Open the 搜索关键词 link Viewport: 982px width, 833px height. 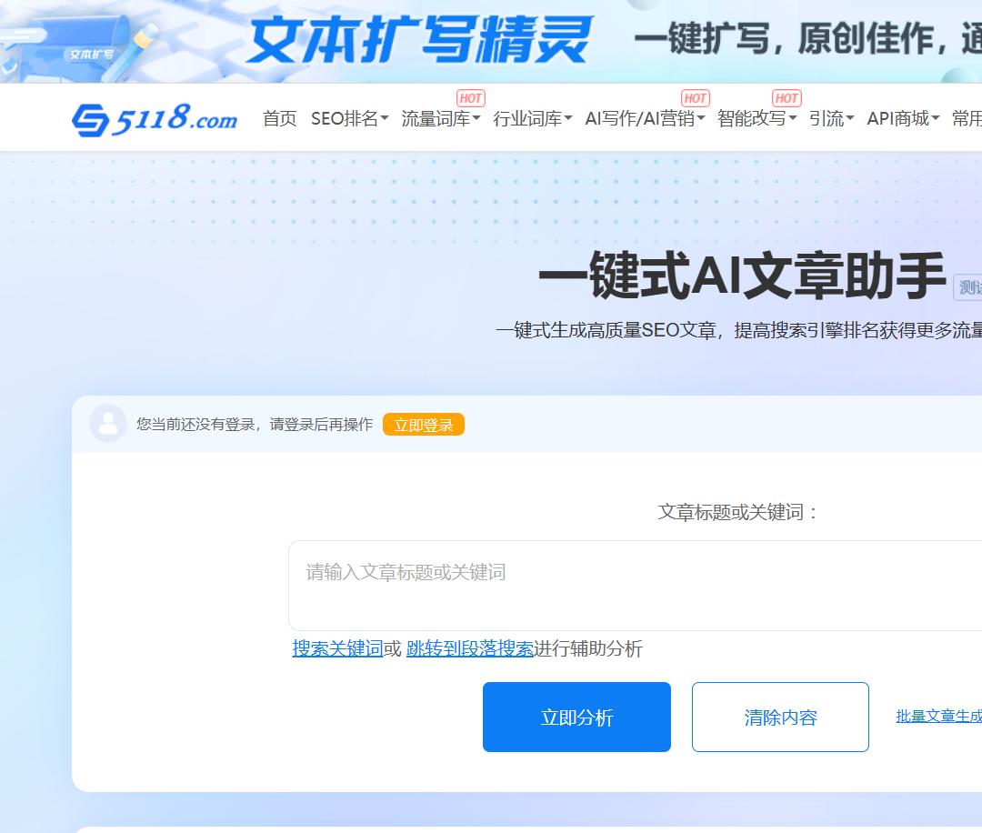[337, 648]
